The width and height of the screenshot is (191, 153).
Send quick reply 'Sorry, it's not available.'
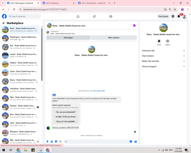(66, 121)
